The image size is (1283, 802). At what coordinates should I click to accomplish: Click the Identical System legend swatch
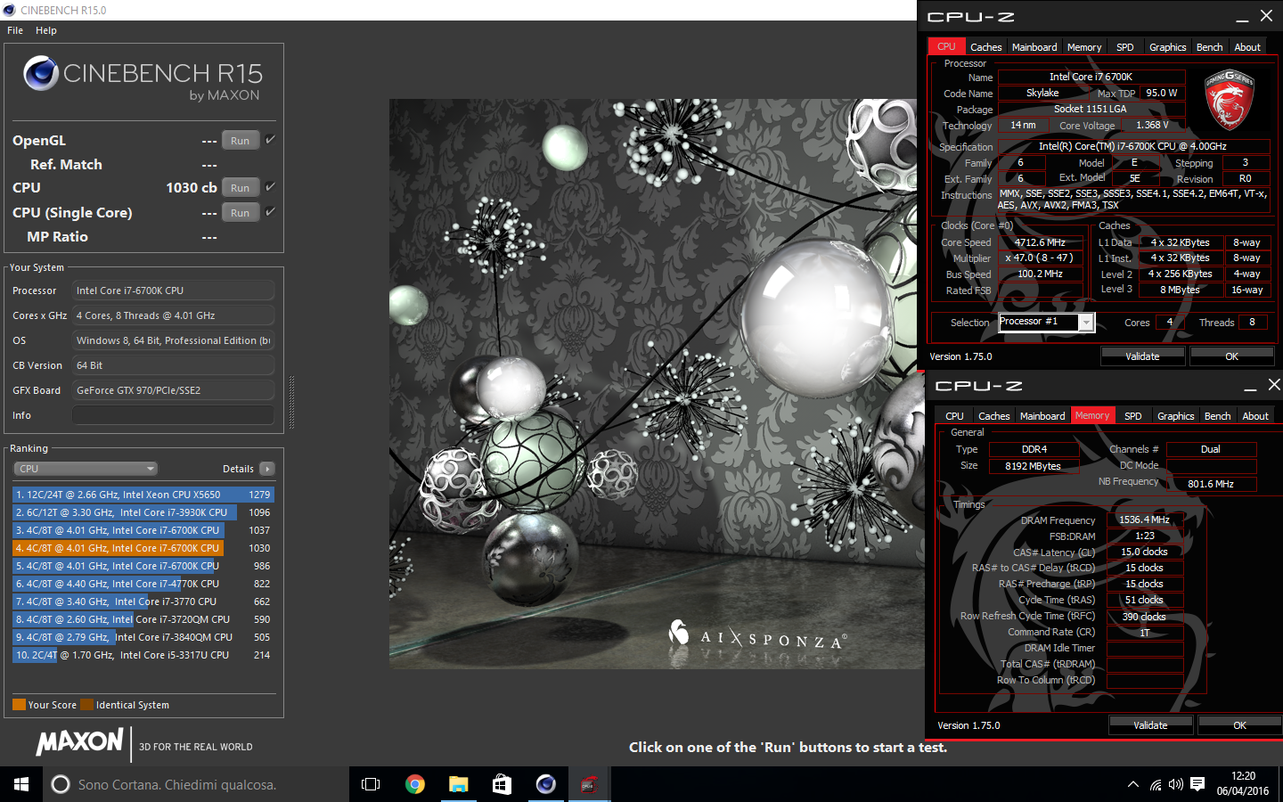pyautogui.click(x=86, y=705)
